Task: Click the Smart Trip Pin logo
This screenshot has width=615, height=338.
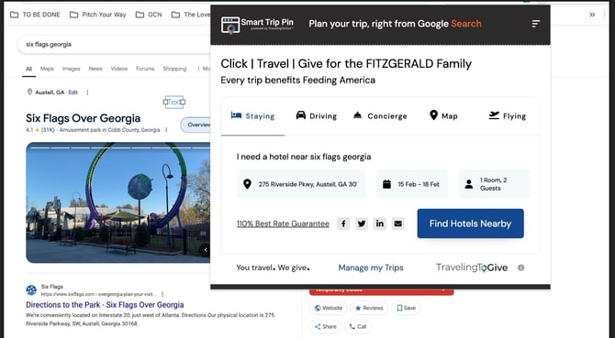Action: pos(257,25)
